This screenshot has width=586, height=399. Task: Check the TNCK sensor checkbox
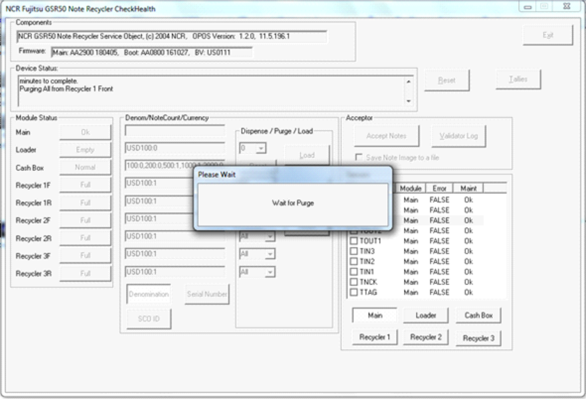click(353, 282)
